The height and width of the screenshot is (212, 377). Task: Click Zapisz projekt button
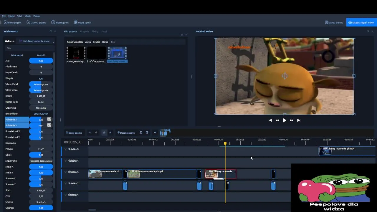pos(334,22)
